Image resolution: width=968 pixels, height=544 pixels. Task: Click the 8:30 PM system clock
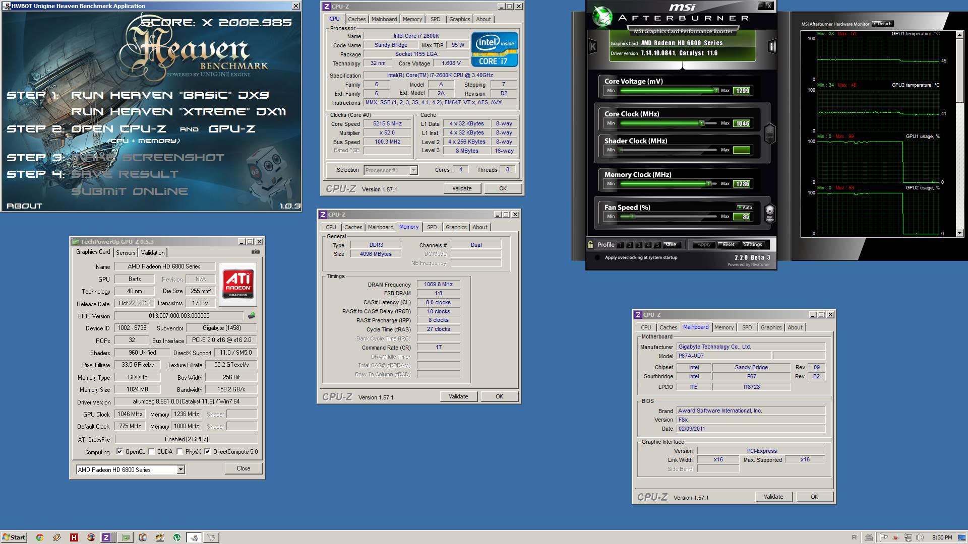pos(942,537)
